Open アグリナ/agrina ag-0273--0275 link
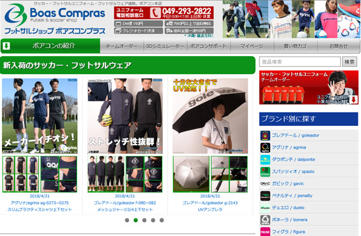 pyautogui.click(x=40, y=203)
